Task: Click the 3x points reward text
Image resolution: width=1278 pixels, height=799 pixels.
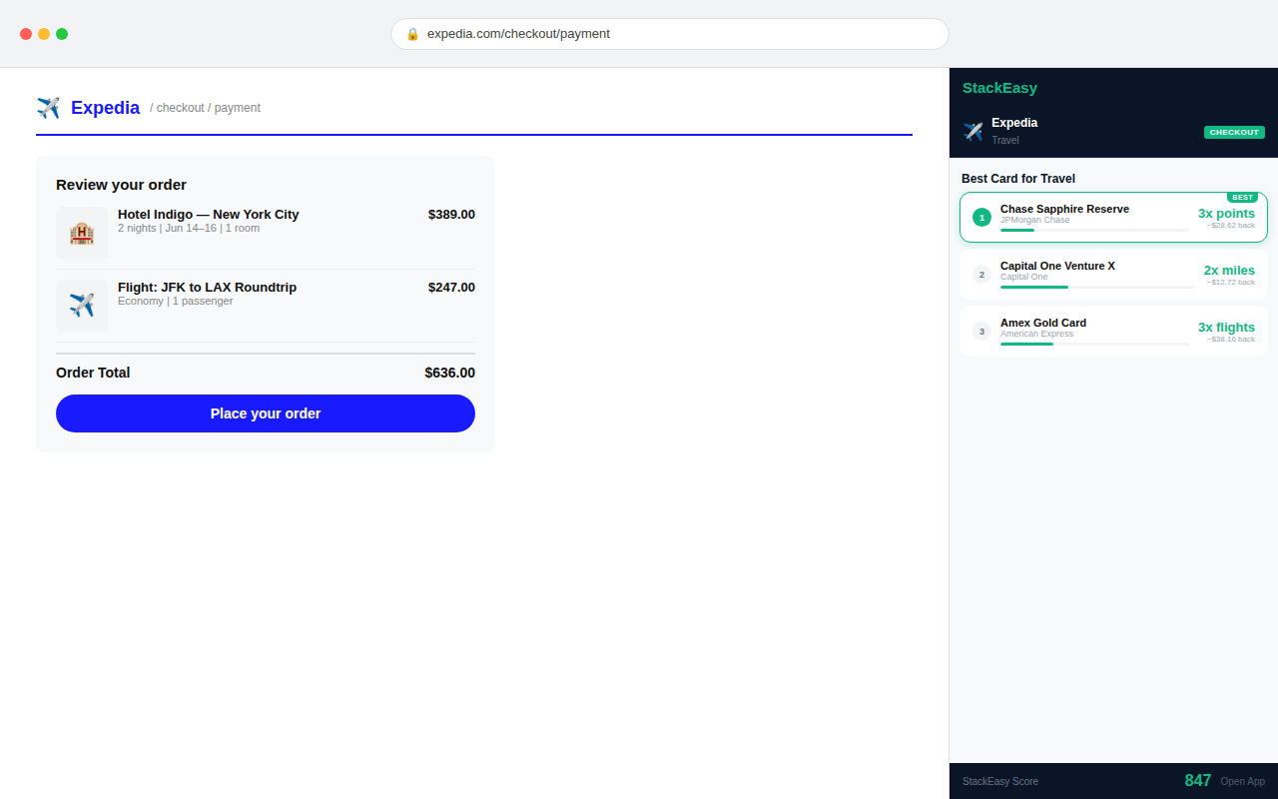Action: tap(1226, 213)
